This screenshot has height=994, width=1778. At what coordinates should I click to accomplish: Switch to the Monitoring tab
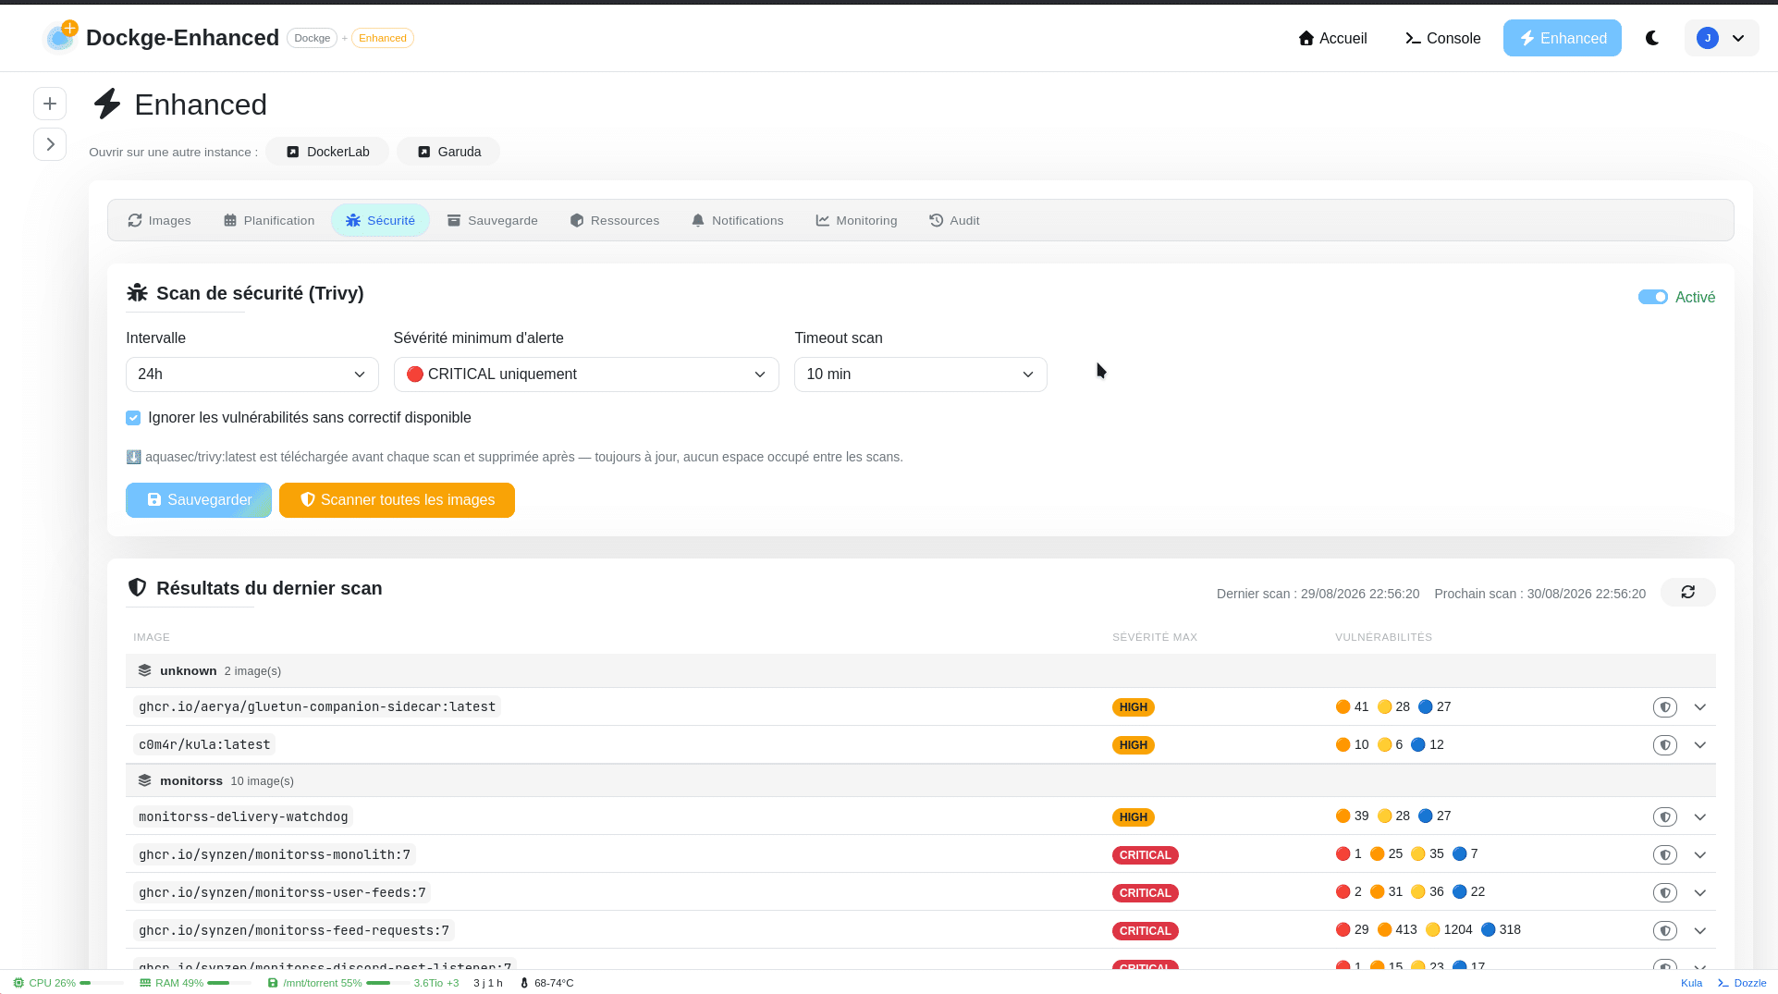856,220
